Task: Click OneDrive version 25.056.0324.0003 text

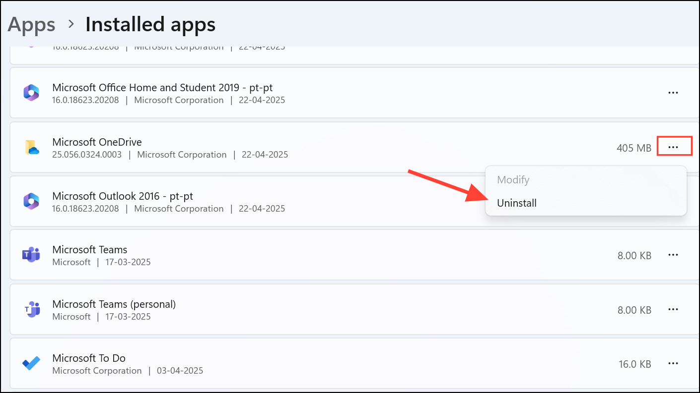Action: point(87,155)
